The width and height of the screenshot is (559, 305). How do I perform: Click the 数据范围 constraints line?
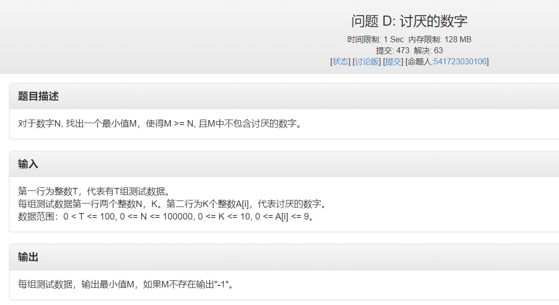pyautogui.click(x=166, y=217)
